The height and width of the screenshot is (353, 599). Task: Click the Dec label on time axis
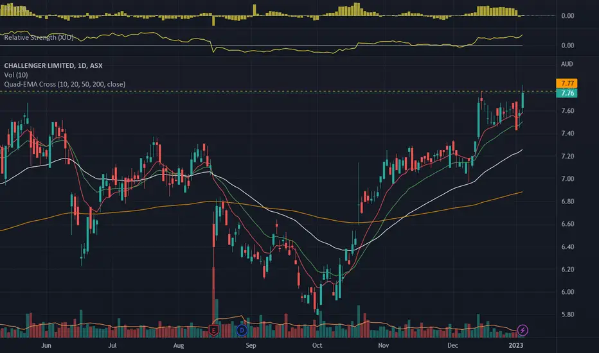(x=452, y=345)
